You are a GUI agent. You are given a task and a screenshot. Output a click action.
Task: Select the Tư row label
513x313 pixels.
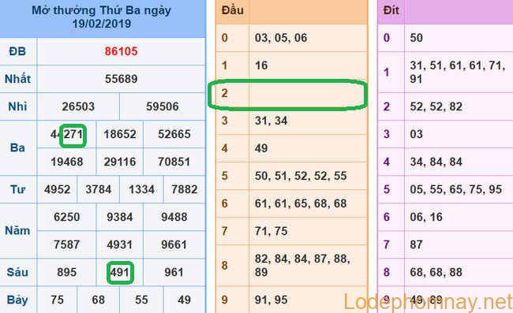tap(17, 189)
